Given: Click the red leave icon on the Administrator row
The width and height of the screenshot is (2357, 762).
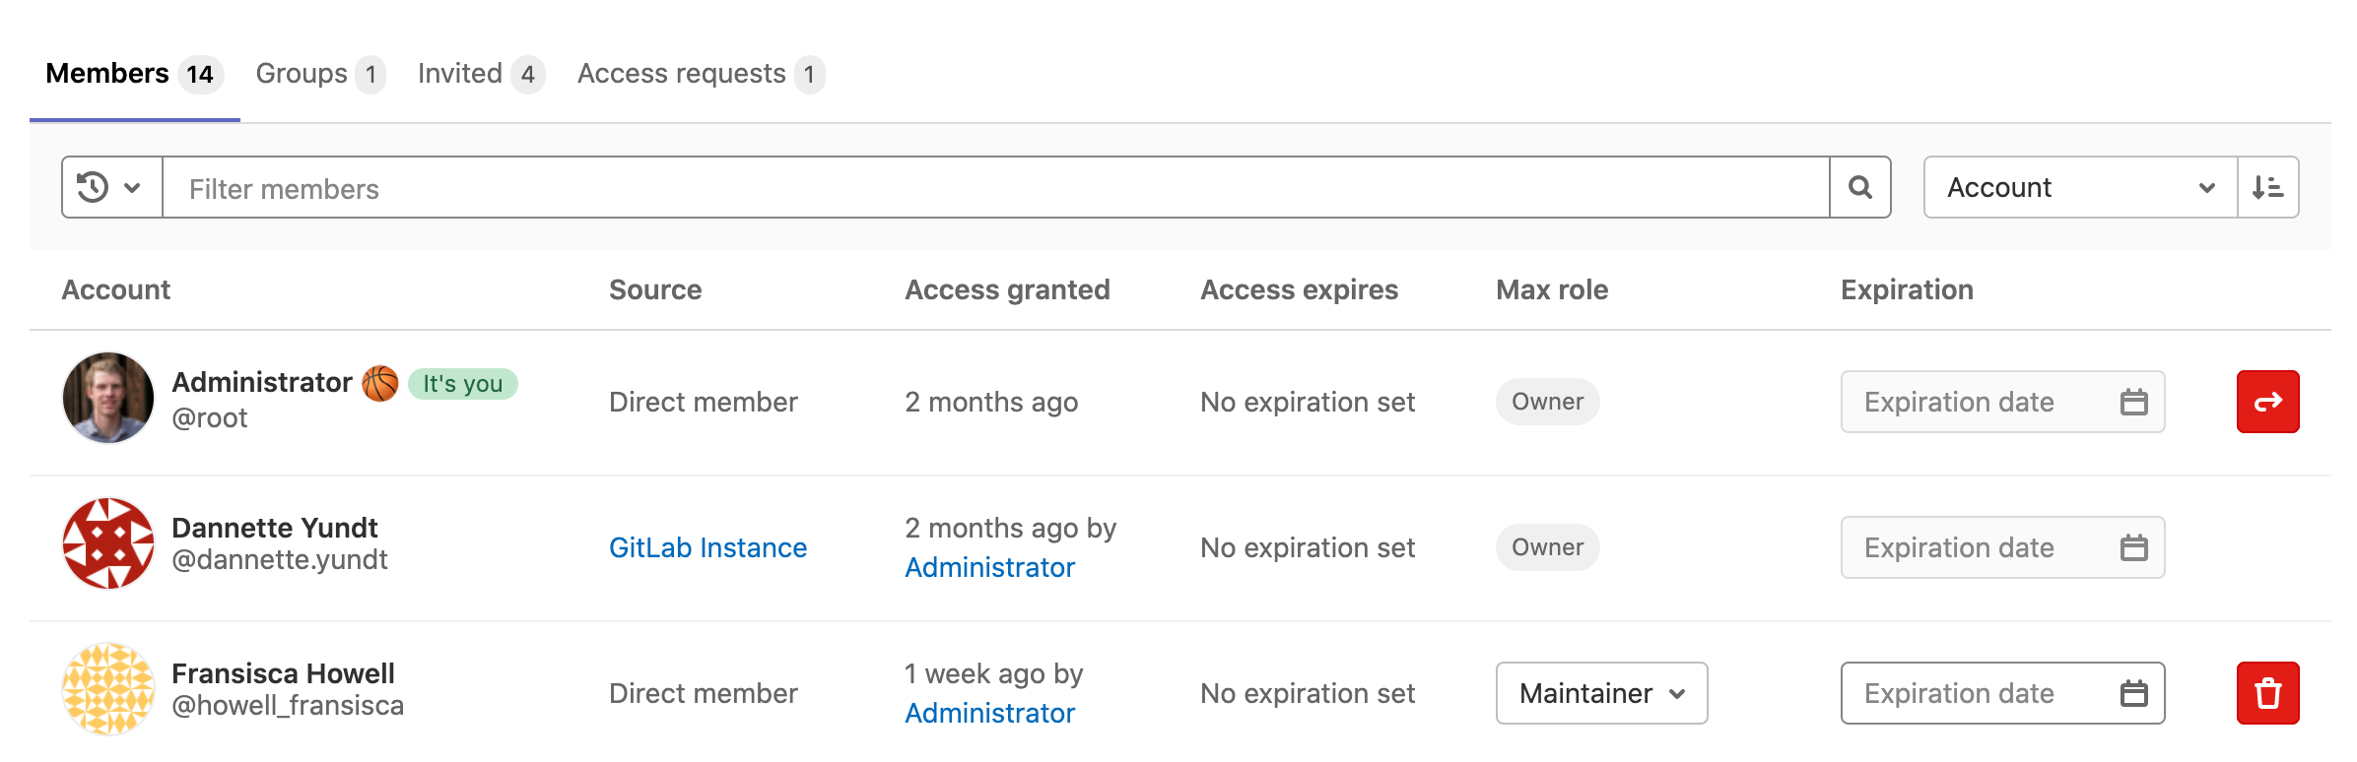Looking at the screenshot, I should tap(2267, 402).
